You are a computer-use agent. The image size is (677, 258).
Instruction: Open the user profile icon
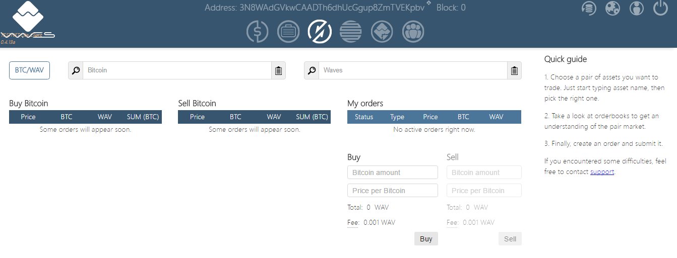pos(637,9)
